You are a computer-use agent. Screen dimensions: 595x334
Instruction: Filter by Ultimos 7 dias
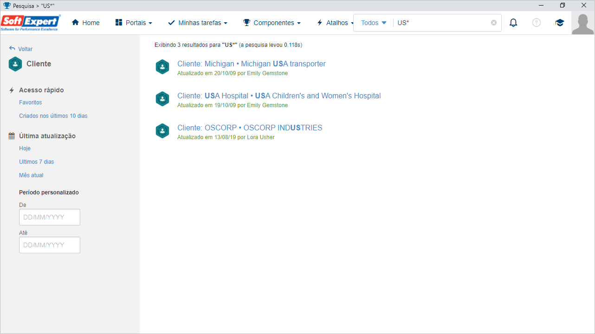(x=37, y=162)
